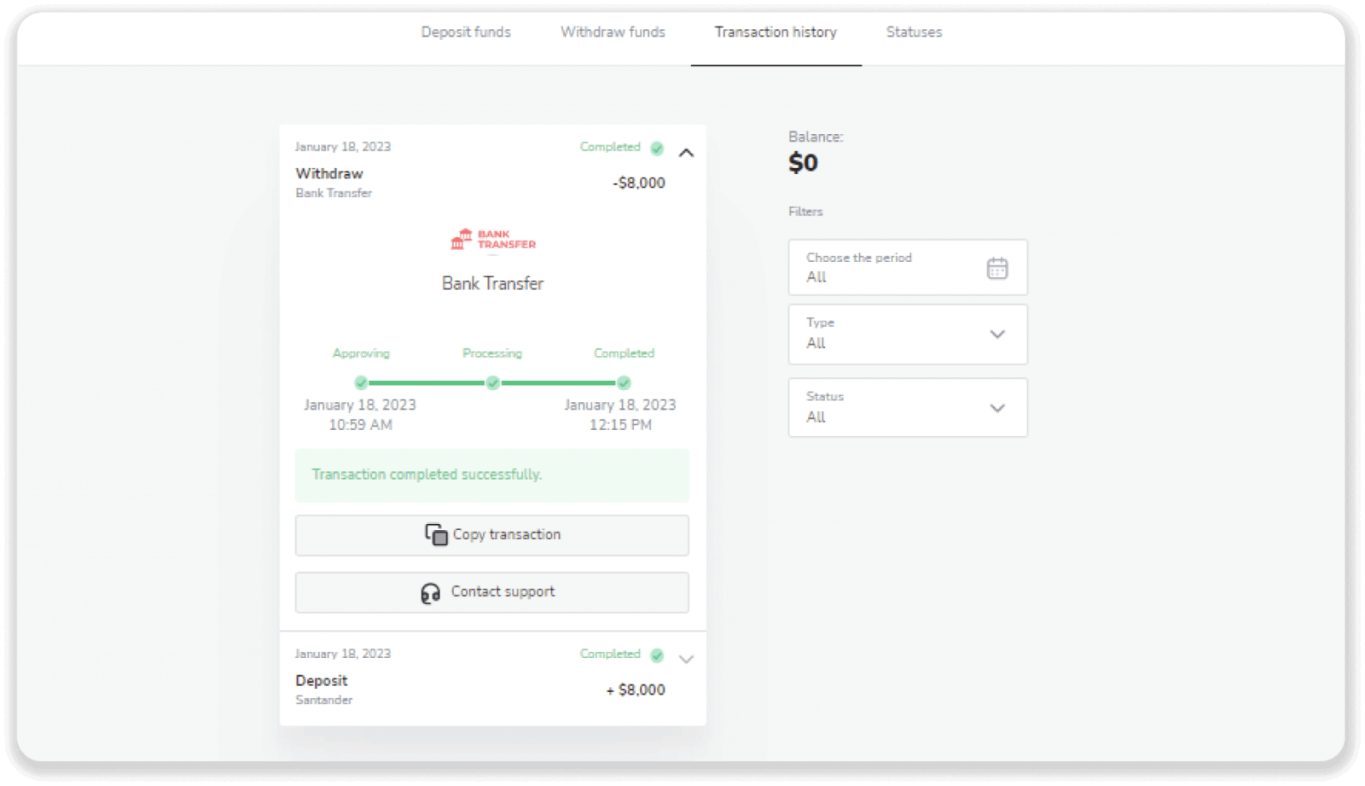This screenshot has height=786, width=1365.
Task: Click the copy icon on Copy transaction
Action: click(x=435, y=535)
